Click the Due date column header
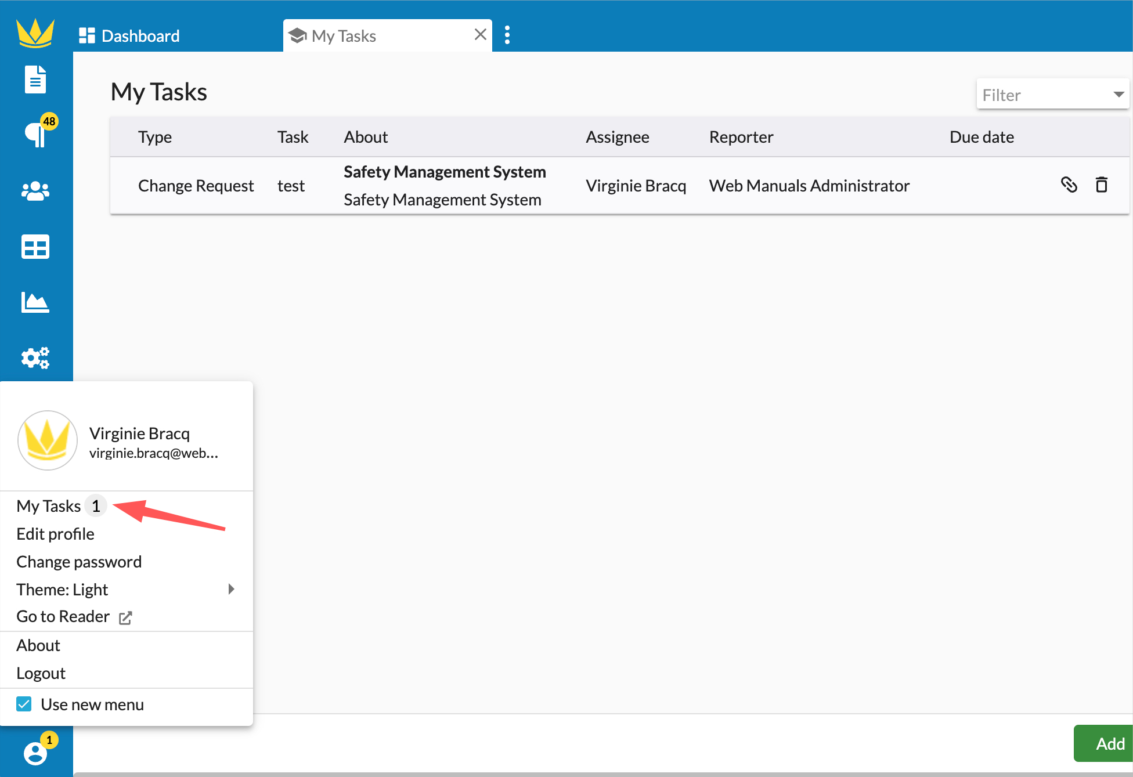The width and height of the screenshot is (1133, 777). 982,137
